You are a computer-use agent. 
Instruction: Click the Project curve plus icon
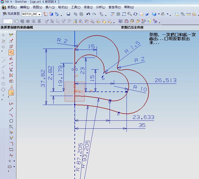pyautogui.click(x=155, y=21)
